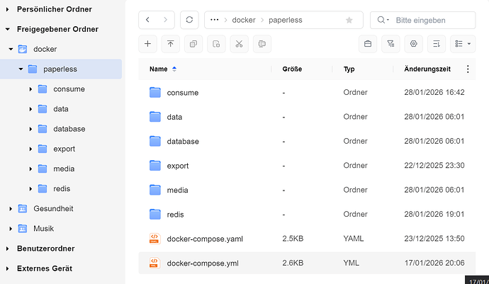Viewport: 489px width, 284px height.
Task: Click the plus icon to create new item
Action: [x=147, y=44]
